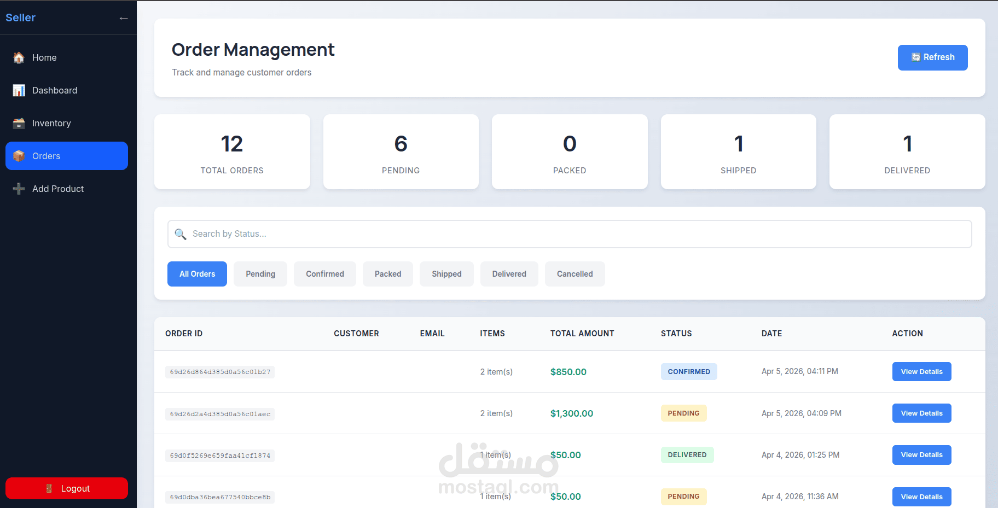Select the Cancelled filter
This screenshot has height=508, width=998.
[575, 274]
